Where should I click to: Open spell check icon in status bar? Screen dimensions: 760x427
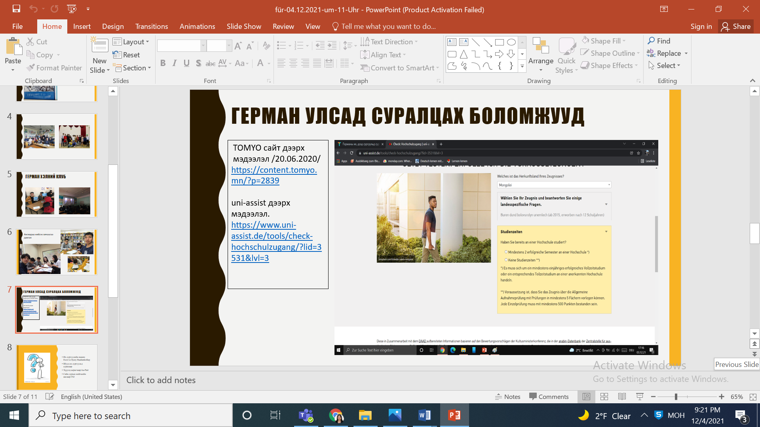[49, 397]
